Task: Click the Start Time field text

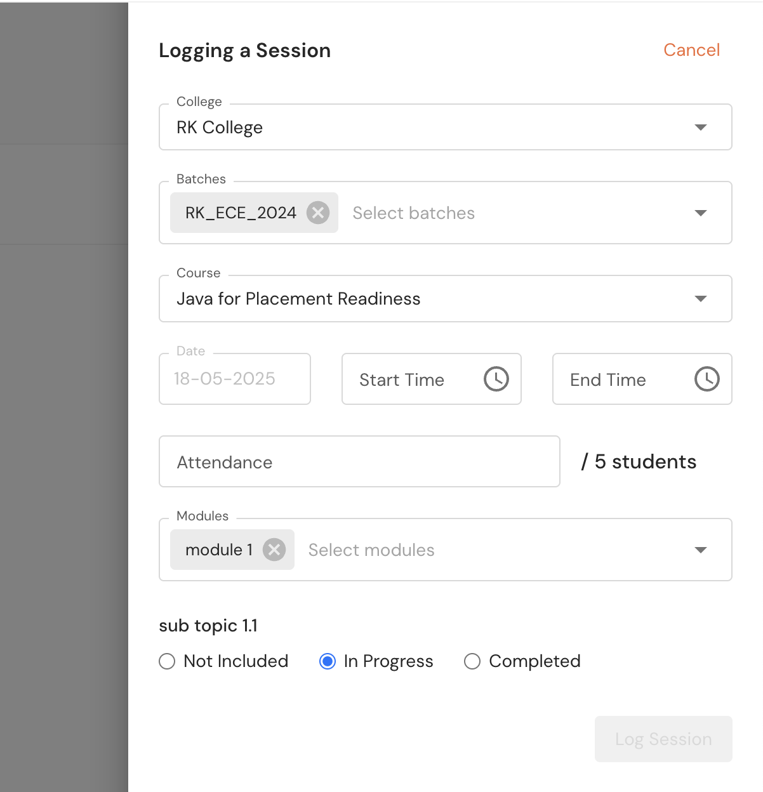Action: click(402, 379)
